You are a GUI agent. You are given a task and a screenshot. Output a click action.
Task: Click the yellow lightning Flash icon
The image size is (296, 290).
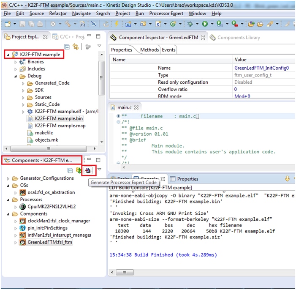117,24
